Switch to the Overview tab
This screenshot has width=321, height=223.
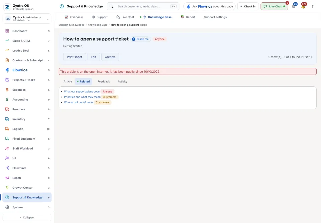click(x=74, y=17)
